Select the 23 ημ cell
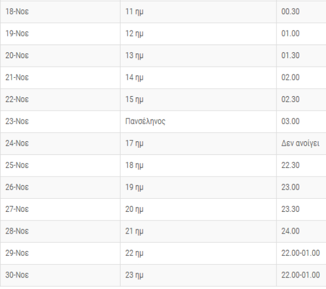Viewport: 326px width, 289px height. [198, 275]
